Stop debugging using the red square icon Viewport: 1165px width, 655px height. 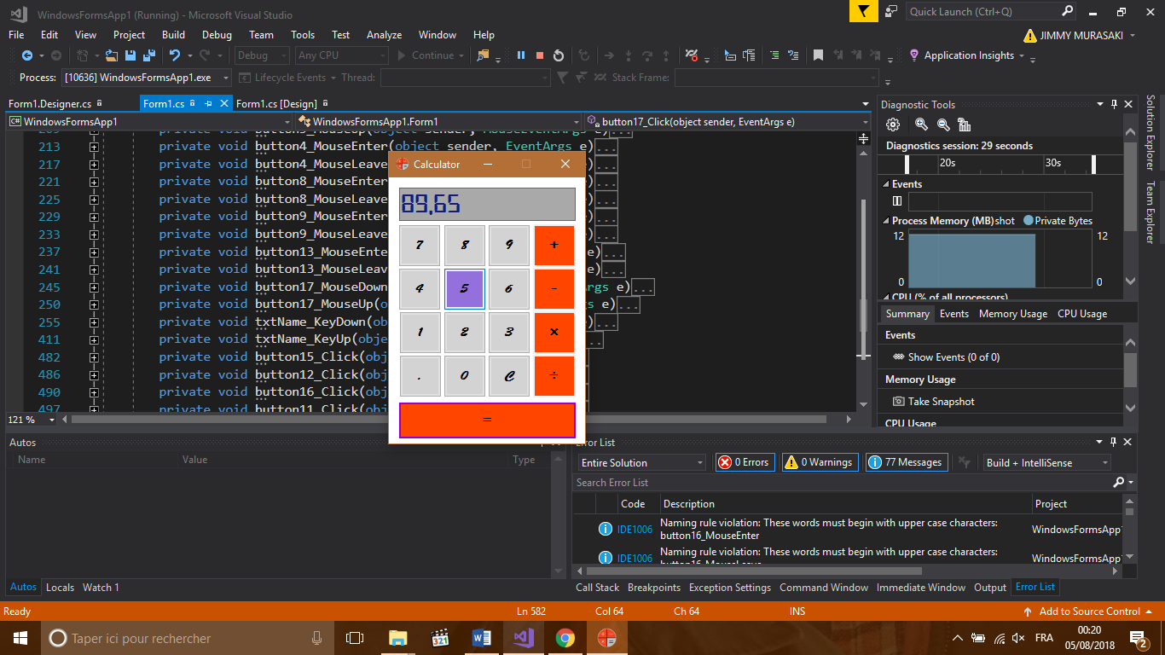(x=540, y=55)
